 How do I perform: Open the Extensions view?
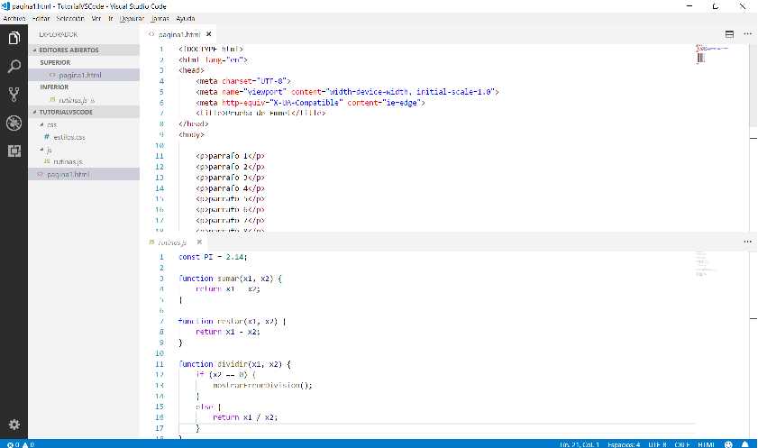pyautogui.click(x=14, y=151)
